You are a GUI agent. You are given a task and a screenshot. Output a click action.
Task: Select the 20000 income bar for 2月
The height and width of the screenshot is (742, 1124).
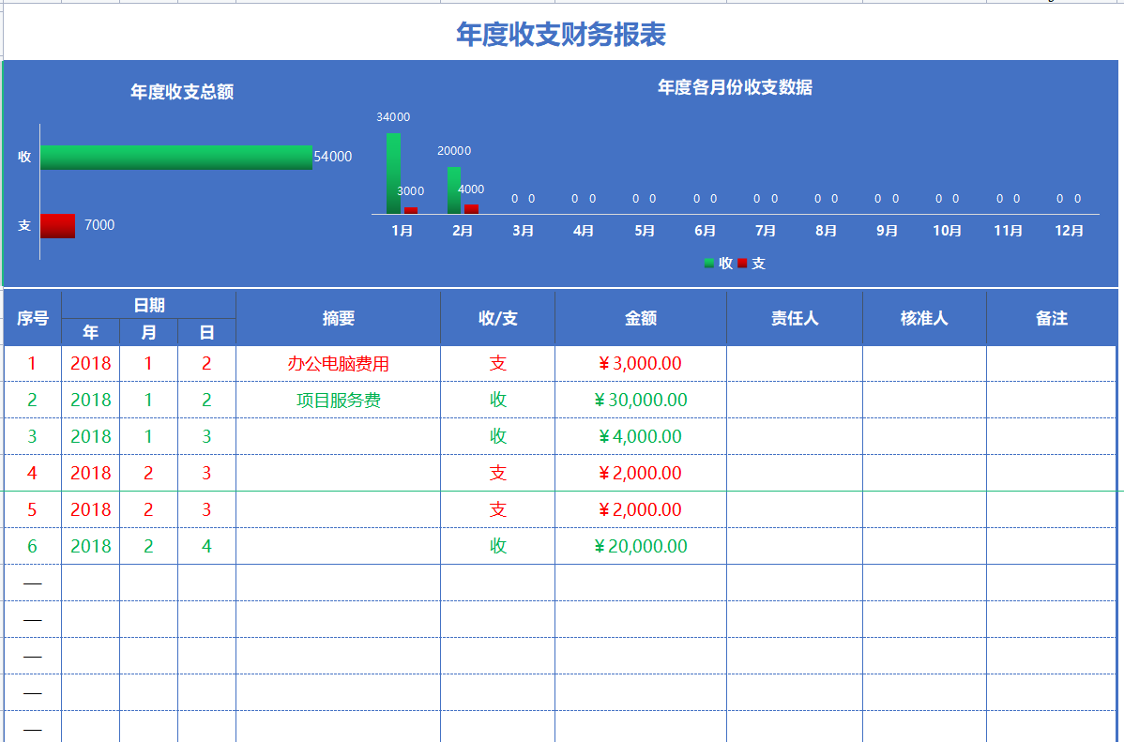453,187
